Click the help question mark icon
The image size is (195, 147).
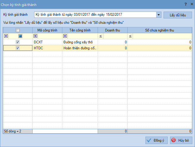pyautogui.click(x=186, y=4)
